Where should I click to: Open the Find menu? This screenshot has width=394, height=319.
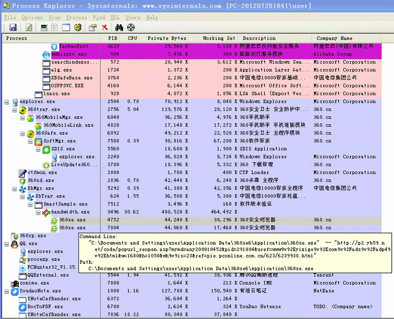tap(99, 17)
